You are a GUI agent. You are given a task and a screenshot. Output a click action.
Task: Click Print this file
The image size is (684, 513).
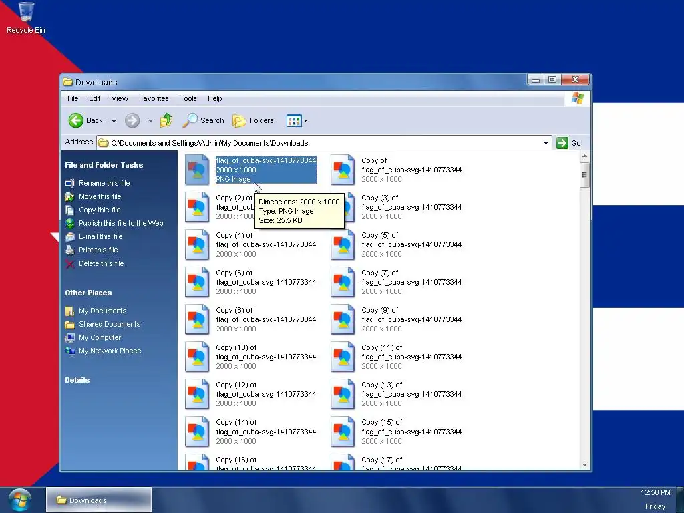tap(98, 250)
